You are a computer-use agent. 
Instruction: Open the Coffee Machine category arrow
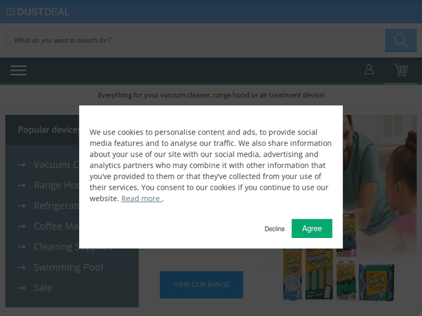point(22,226)
